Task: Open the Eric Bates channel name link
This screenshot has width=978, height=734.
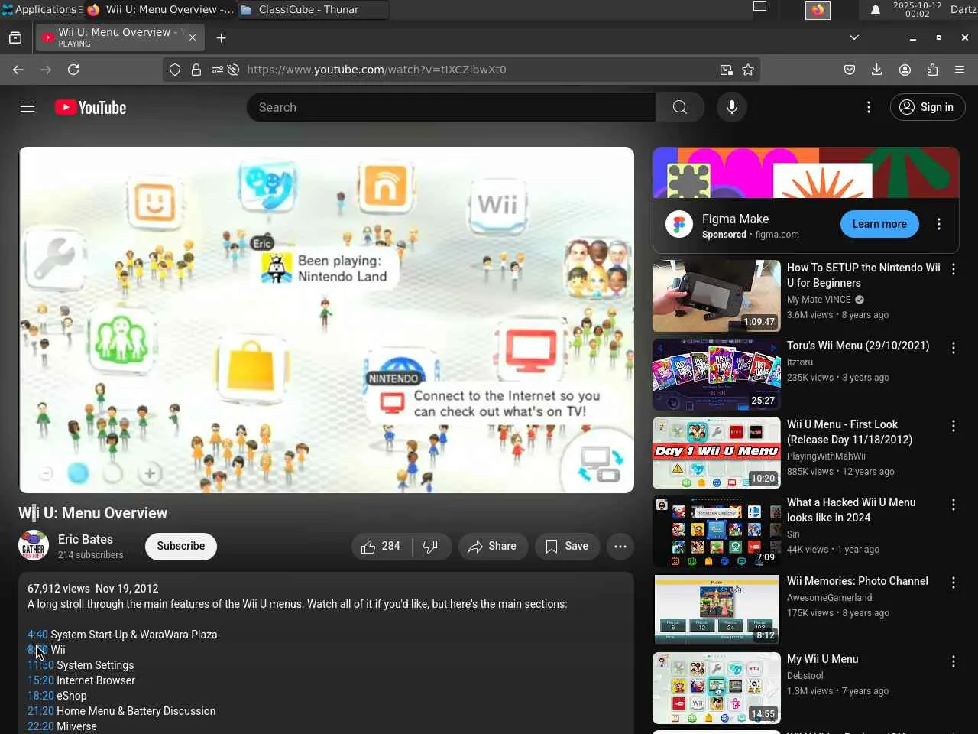Action: pyautogui.click(x=86, y=539)
